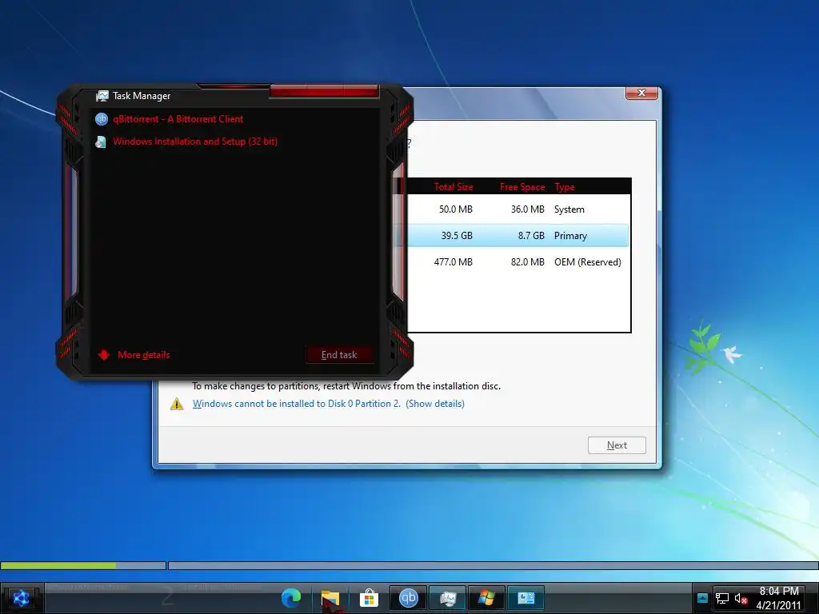The height and width of the screenshot is (614, 819).
Task: Open File Explorer from taskbar
Action: (x=330, y=598)
